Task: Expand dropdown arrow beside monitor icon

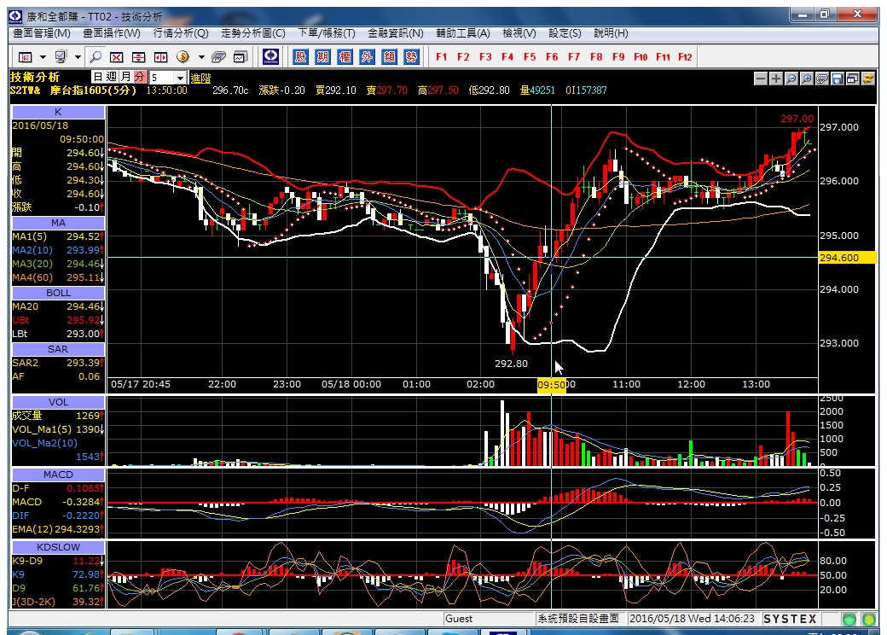Action: [78, 57]
